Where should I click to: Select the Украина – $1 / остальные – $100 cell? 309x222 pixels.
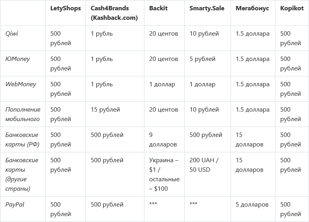pos(164,175)
